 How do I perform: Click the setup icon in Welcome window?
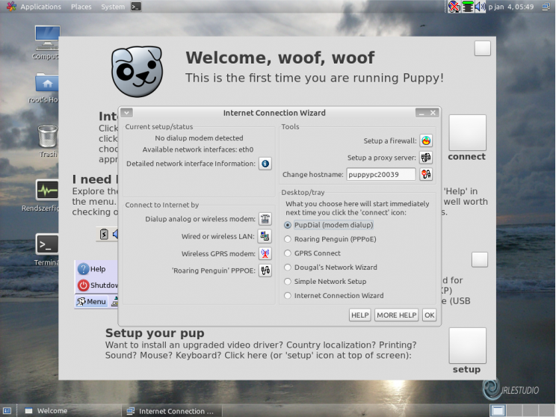coord(467,346)
